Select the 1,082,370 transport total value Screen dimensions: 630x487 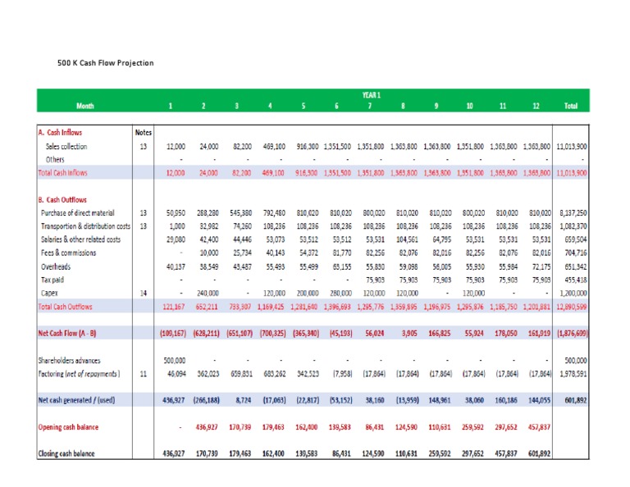[x=573, y=226]
